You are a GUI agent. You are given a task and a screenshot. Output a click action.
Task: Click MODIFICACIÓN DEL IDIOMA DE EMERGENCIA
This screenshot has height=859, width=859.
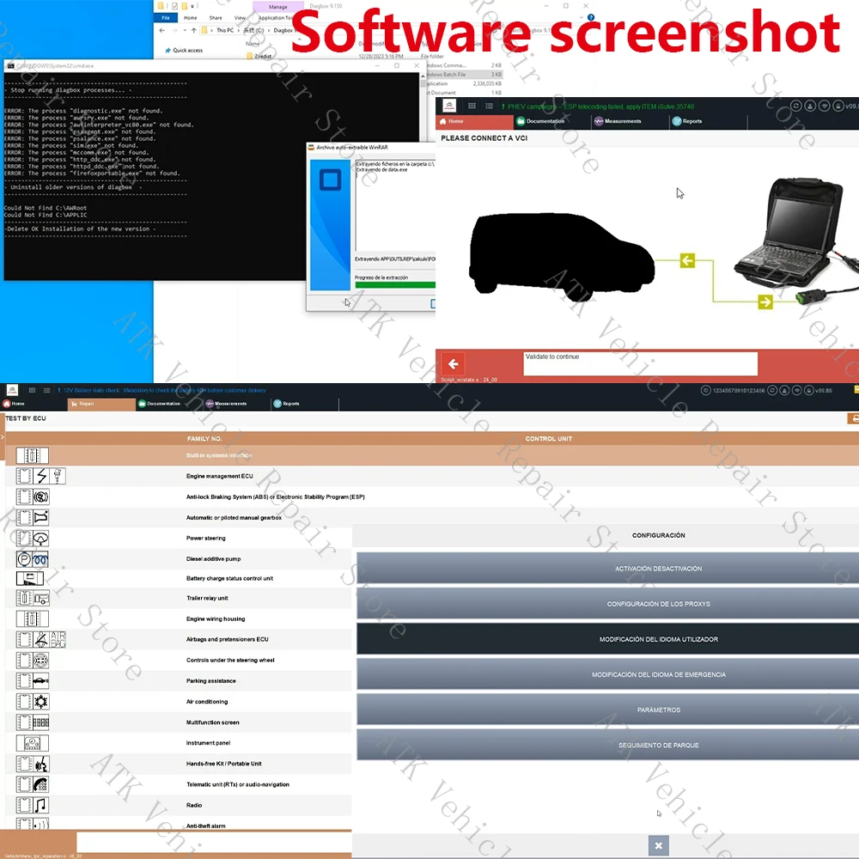(607, 674)
